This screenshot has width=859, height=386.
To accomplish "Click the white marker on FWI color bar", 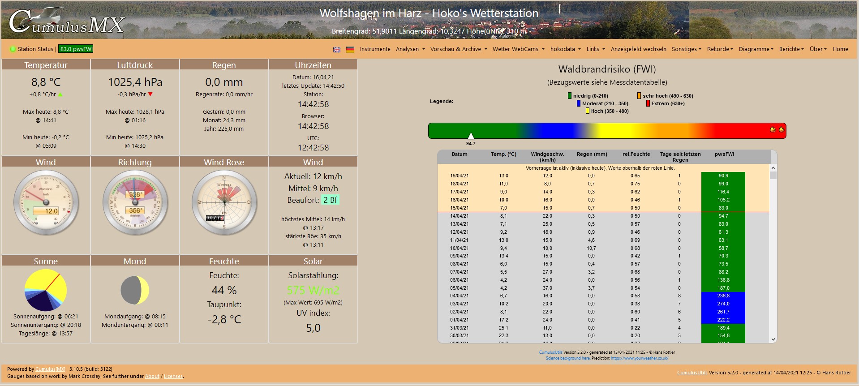I will tap(471, 136).
